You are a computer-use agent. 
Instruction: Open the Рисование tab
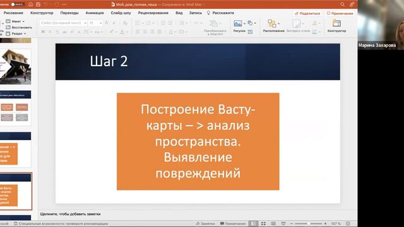[13, 13]
